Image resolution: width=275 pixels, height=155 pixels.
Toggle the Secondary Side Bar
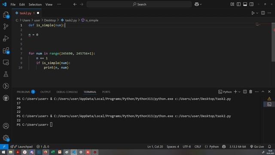tap(251, 4)
